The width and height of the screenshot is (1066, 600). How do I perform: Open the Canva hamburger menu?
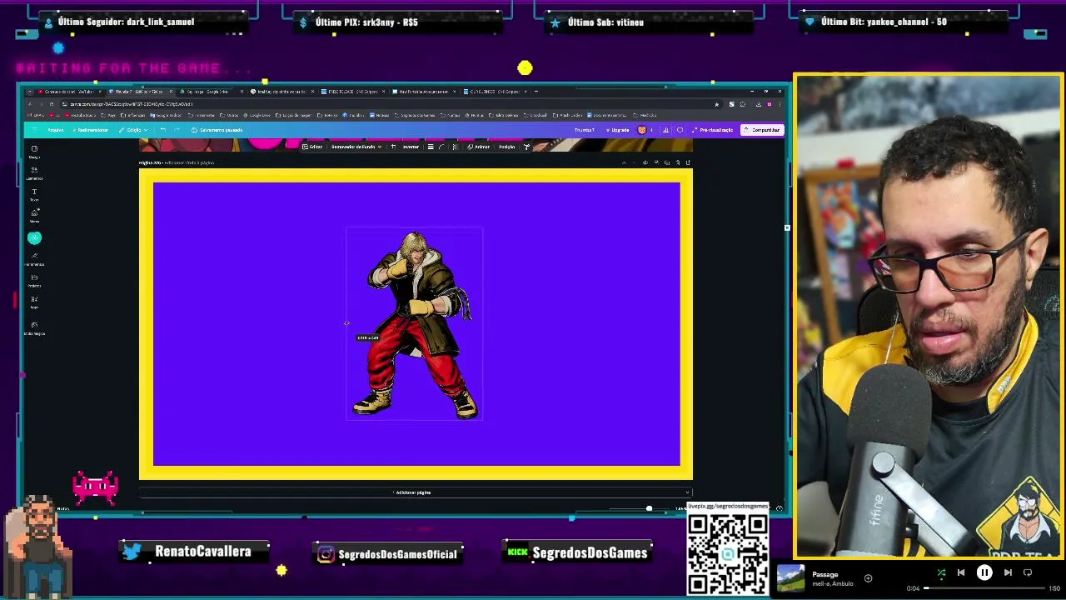click(34, 130)
